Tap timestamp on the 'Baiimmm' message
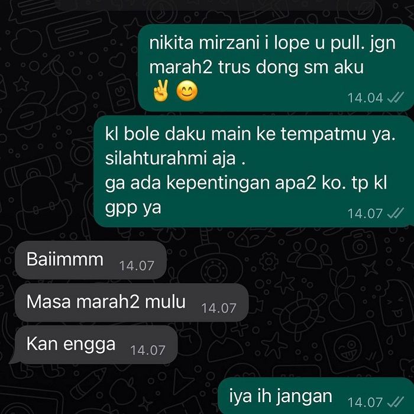This screenshot has height=414, width=414. (137, 266)
